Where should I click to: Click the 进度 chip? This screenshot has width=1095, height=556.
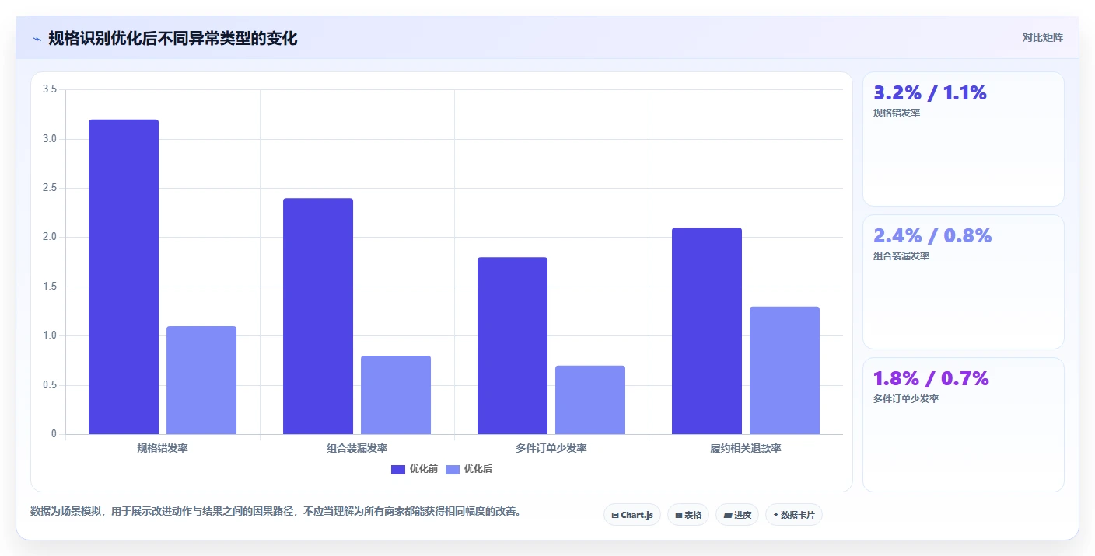pyautogui.click(x=737, y=515)
